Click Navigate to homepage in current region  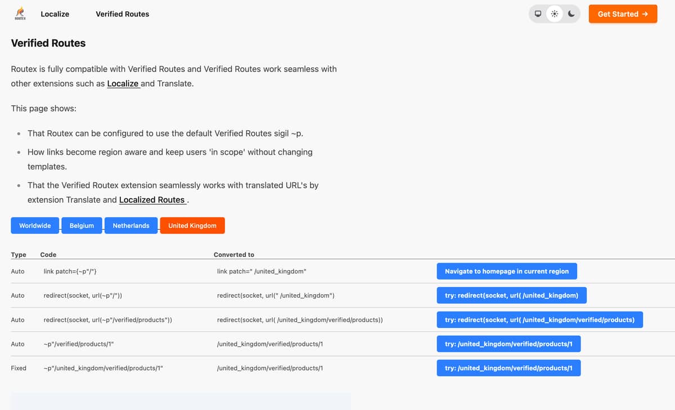[506, 271]
